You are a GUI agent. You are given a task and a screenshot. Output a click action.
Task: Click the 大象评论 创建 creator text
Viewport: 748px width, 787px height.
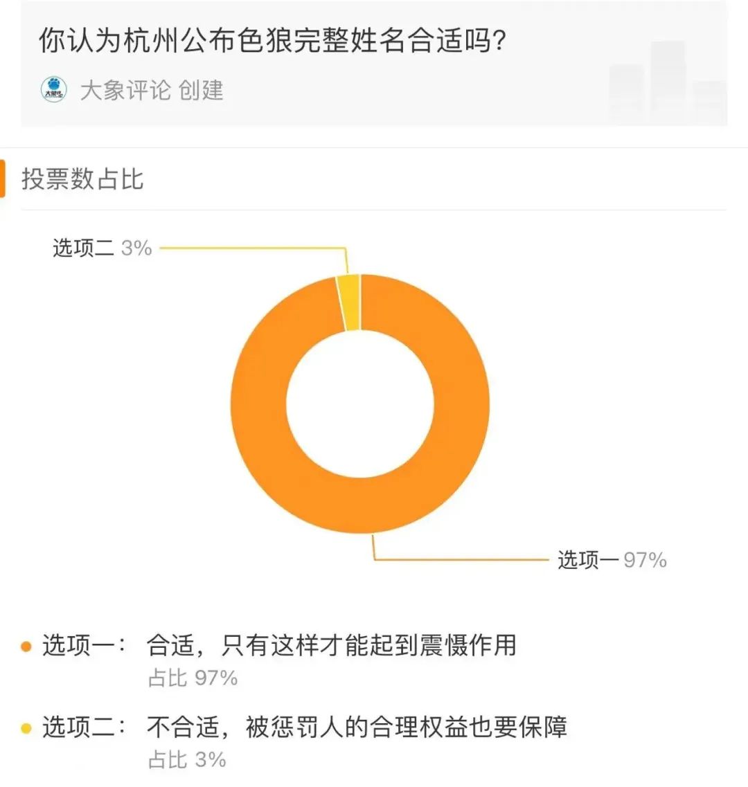tap(152, 91)
